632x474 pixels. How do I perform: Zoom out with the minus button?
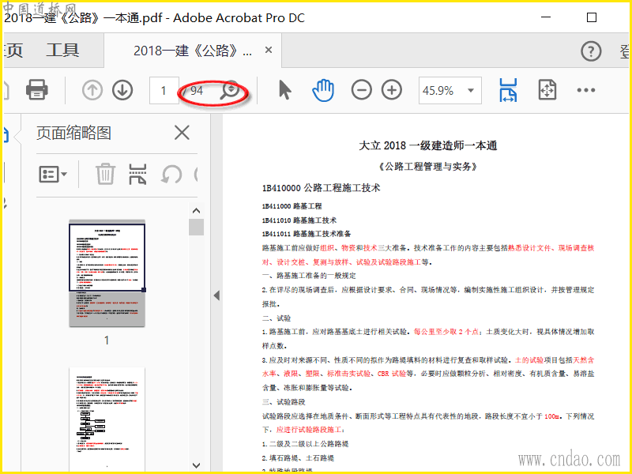(x=362, y=90)
